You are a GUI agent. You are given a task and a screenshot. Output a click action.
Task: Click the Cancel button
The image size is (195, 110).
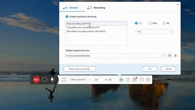tap(168, 69)
